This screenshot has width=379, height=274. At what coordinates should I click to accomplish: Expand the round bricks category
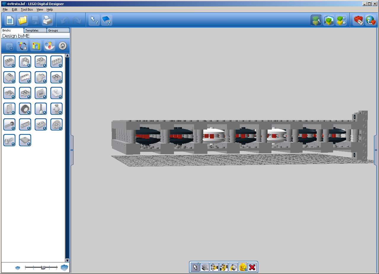click(25, 61)
